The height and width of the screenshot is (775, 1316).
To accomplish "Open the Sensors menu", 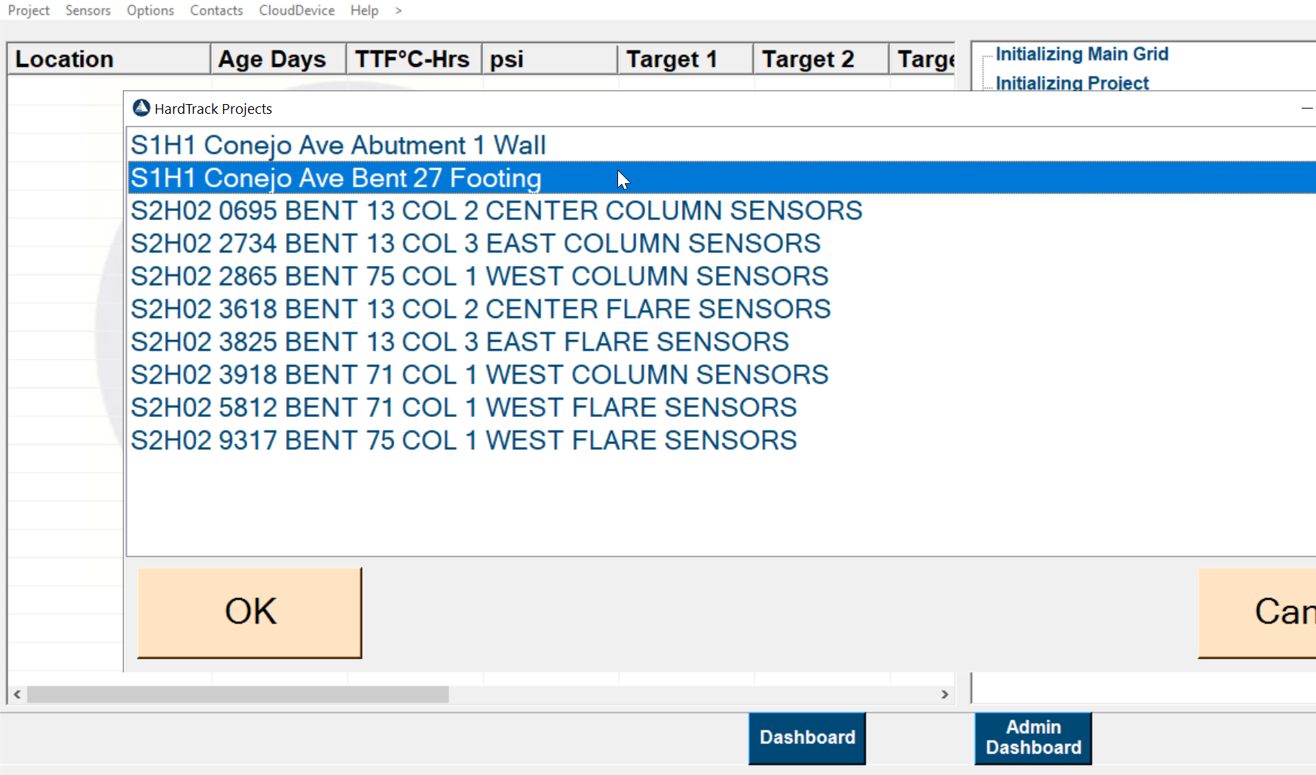I will click(x=88, y=11).
